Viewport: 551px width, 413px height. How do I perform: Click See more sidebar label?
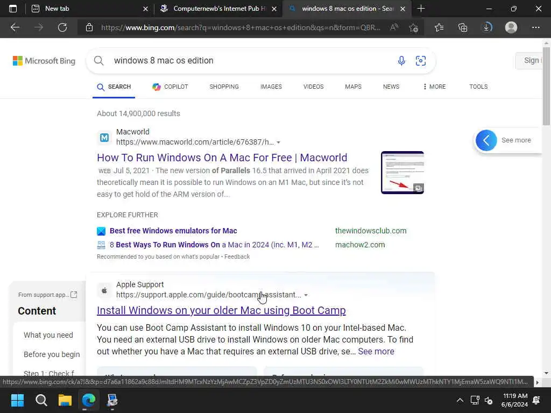pyautogui.click(x=516, y=140)
